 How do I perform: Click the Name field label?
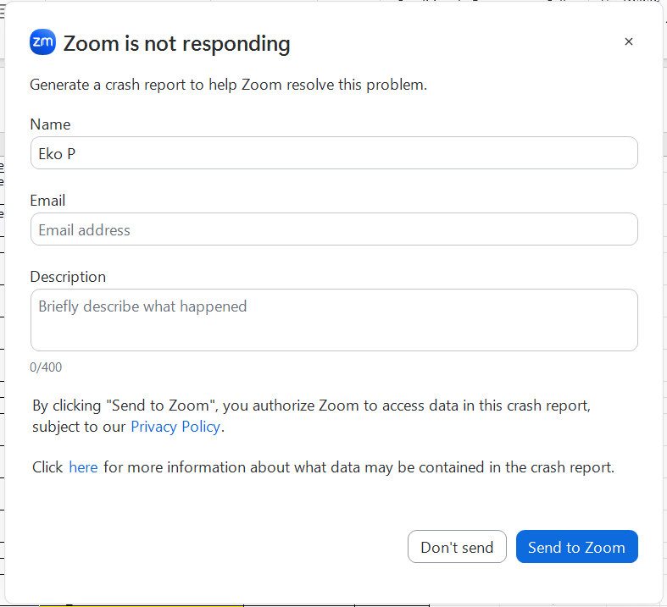50,124
